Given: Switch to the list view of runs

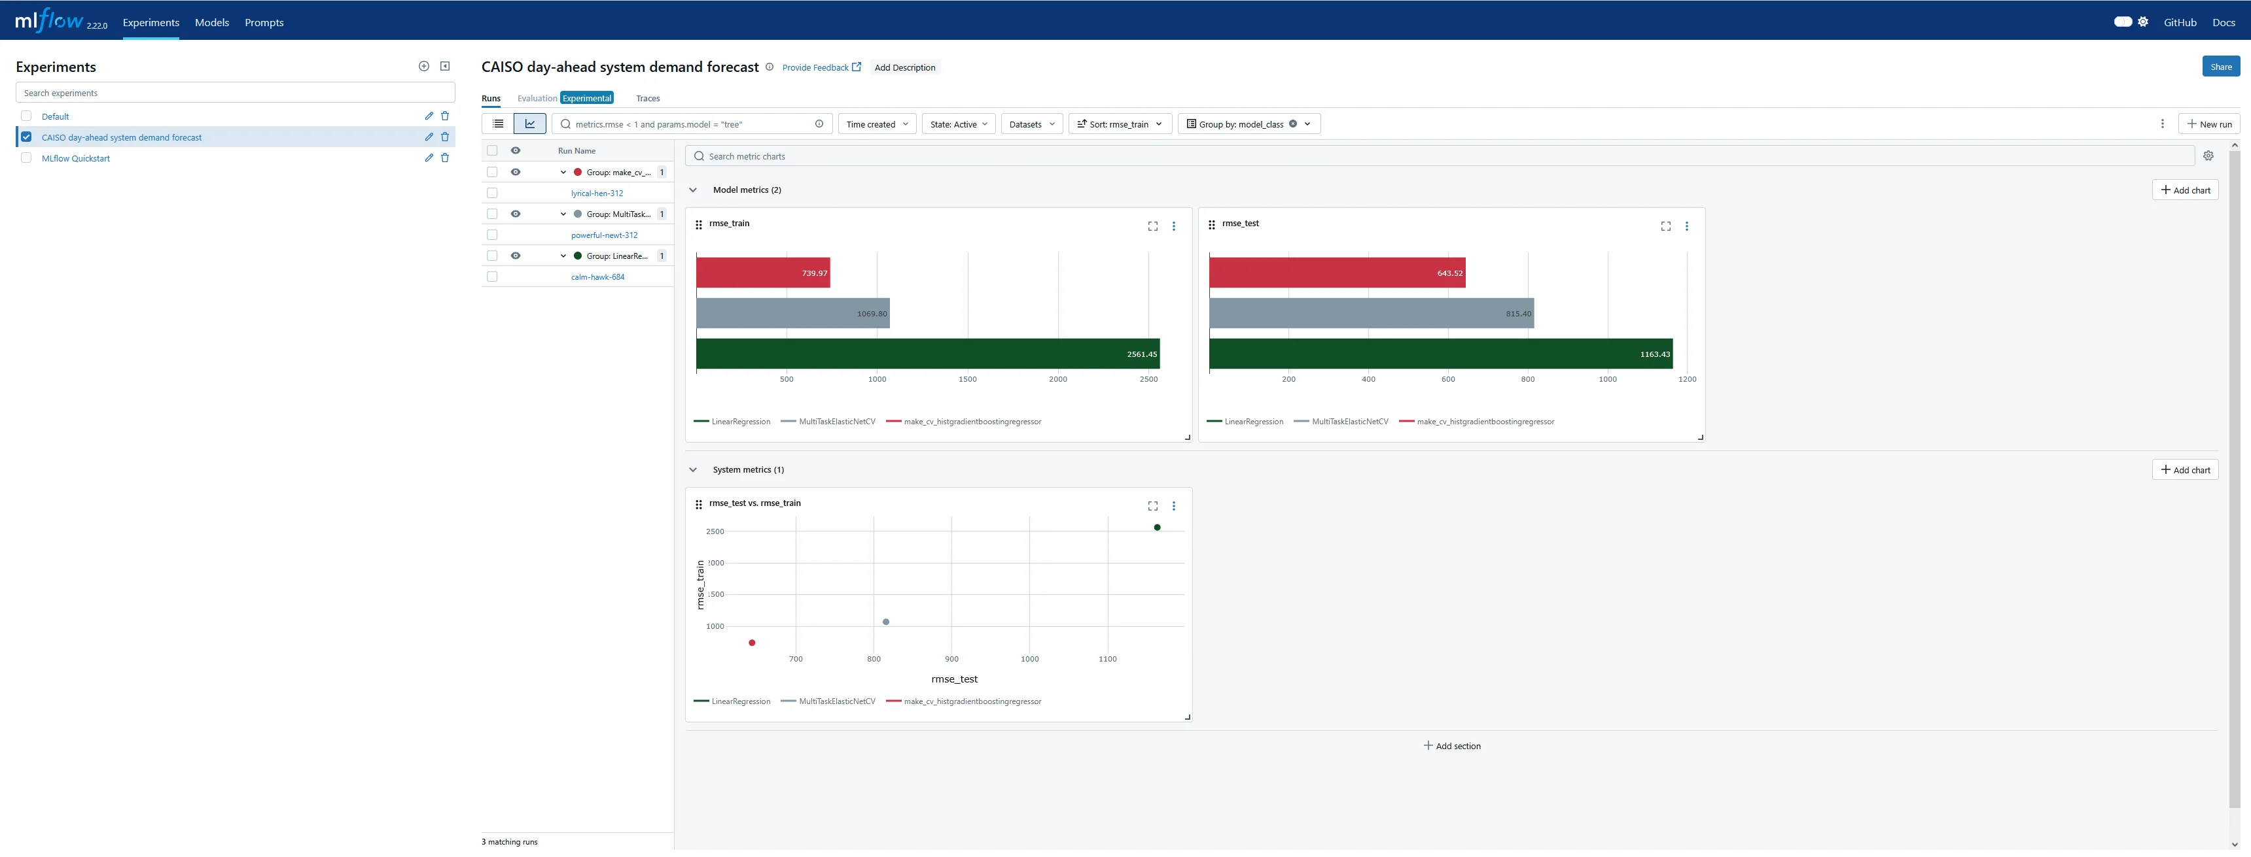Looking at the screenshot, I should pos(497,123).
